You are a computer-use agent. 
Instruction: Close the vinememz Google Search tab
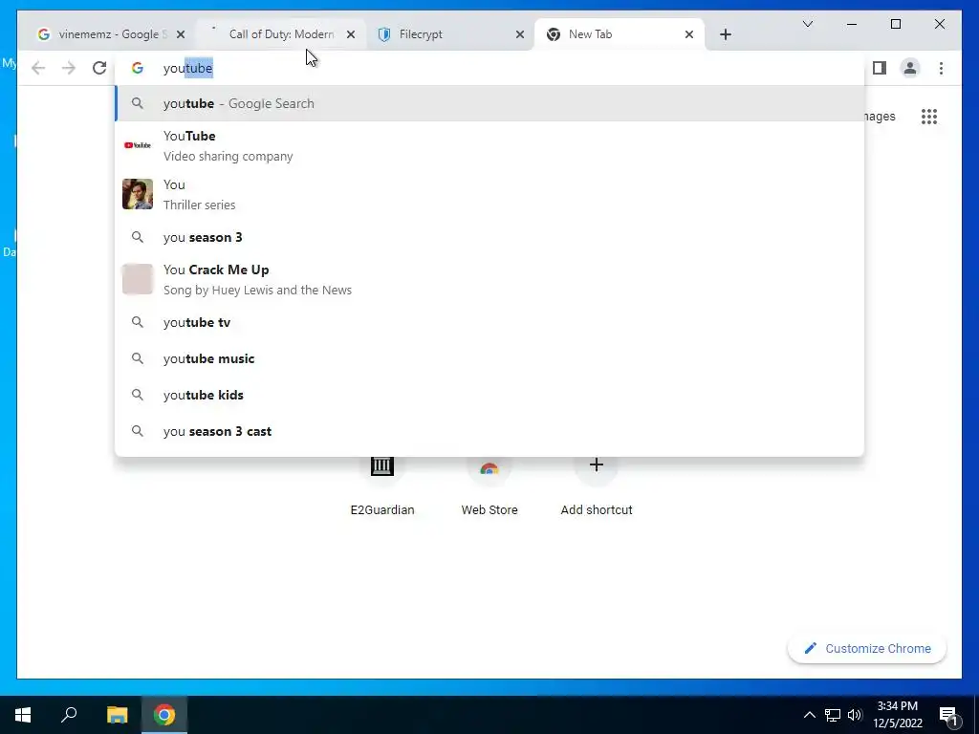(181, 34)
